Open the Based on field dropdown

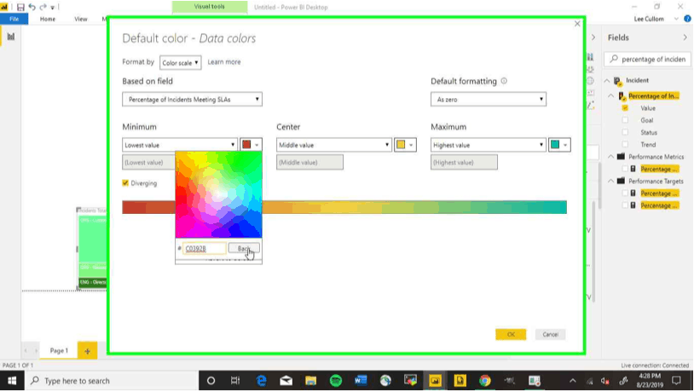tap(192, 99)
